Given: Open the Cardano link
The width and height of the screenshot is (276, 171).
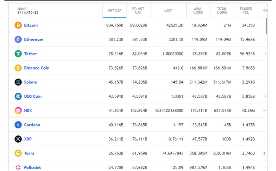Looking at the screenshot, I should 32,125.
